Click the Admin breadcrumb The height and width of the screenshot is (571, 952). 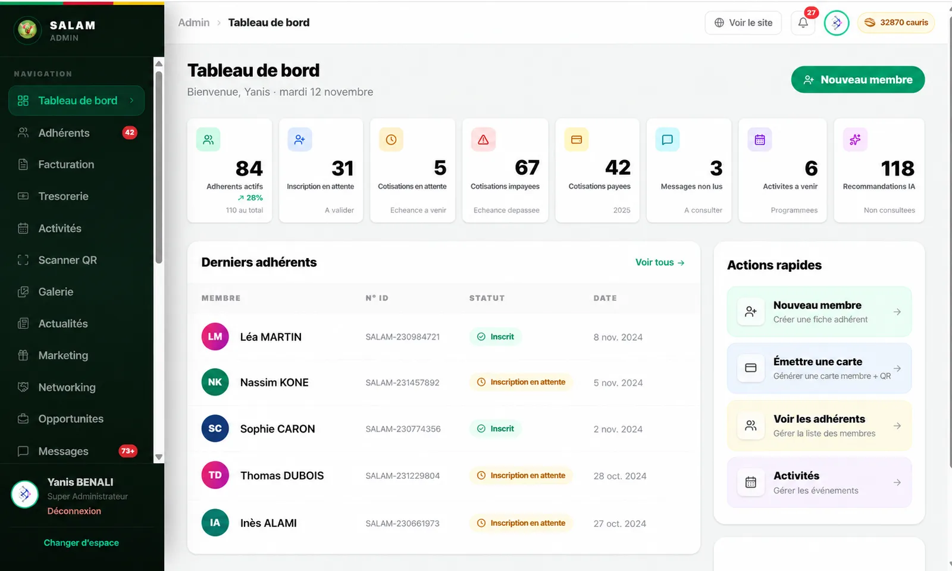(x=194, y=23)
